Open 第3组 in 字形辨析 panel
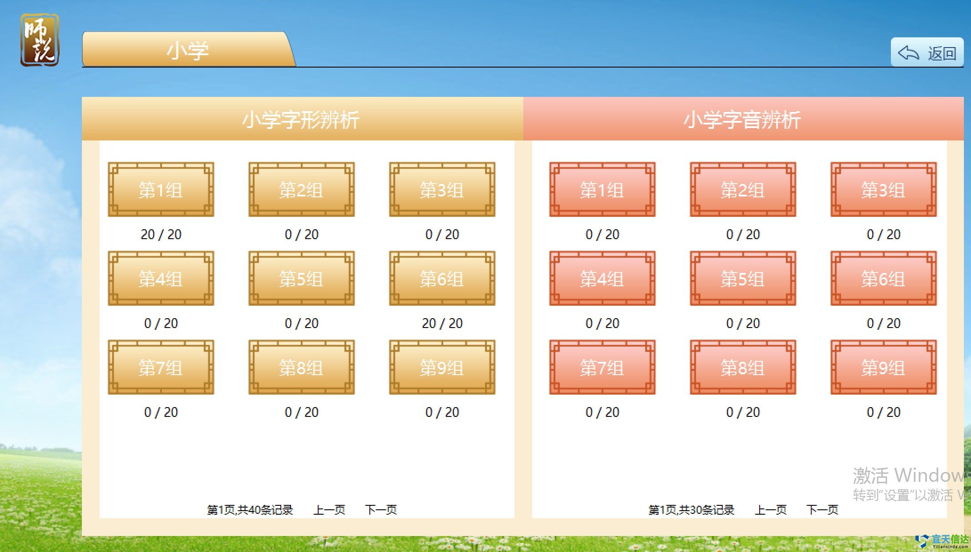 coord(442,190)
